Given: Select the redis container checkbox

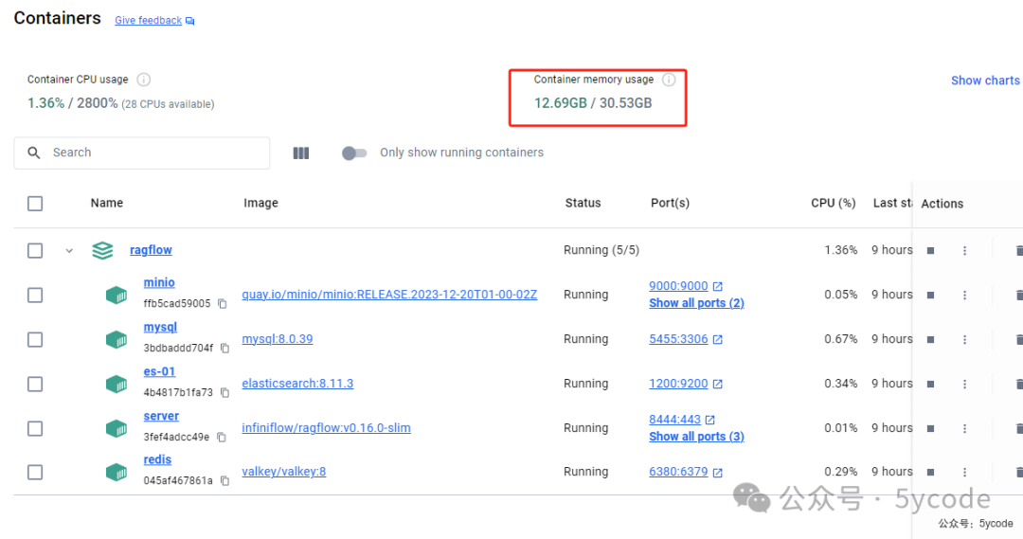Looking at the screenshot, I should click(35, 472).
